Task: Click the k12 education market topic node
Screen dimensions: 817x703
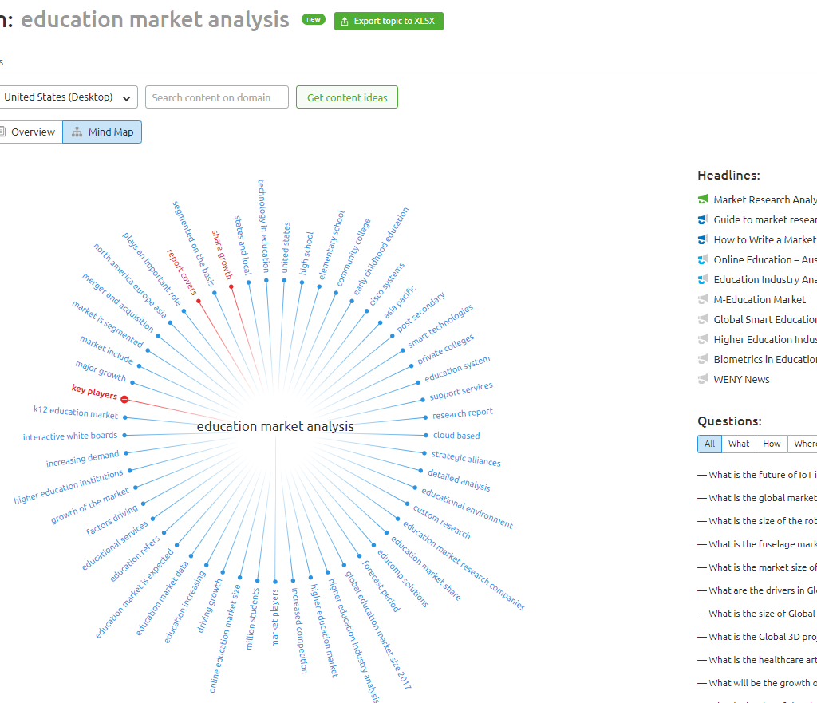Action: coord(76,413)
